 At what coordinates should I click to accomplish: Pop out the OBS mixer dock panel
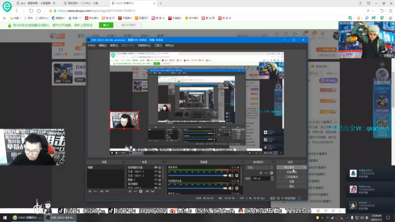241,162
